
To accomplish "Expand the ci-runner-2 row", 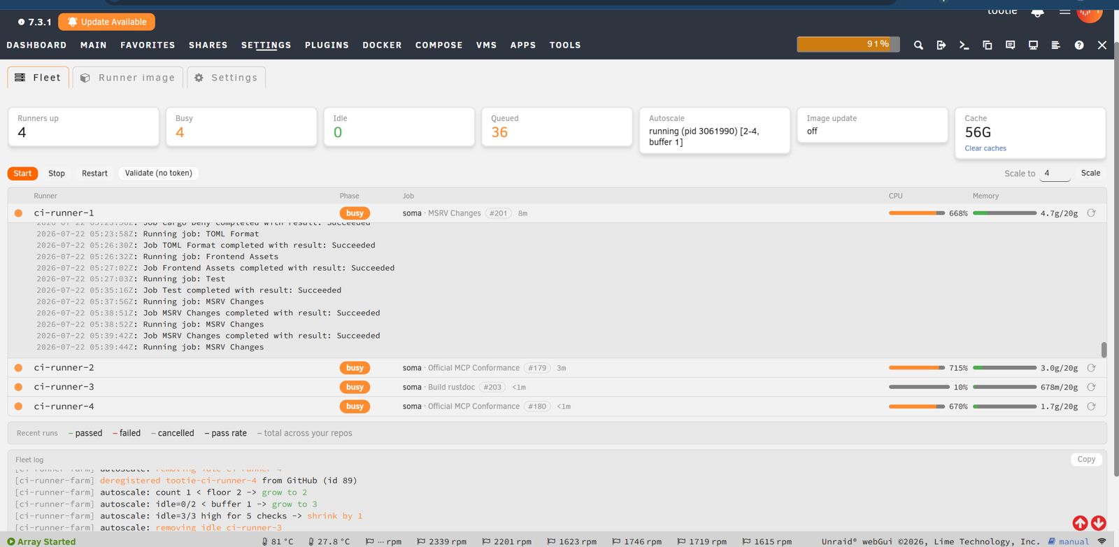I will 557,368.
